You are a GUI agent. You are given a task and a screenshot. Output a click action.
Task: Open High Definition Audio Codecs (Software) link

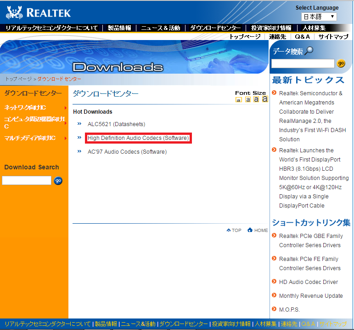coord(138,138)
